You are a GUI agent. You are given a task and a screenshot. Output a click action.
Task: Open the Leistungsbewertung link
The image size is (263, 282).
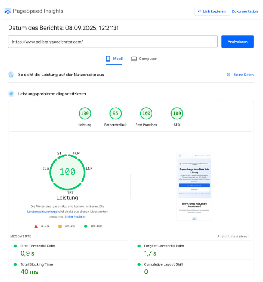pyautogui.click(x=42, y=211)
